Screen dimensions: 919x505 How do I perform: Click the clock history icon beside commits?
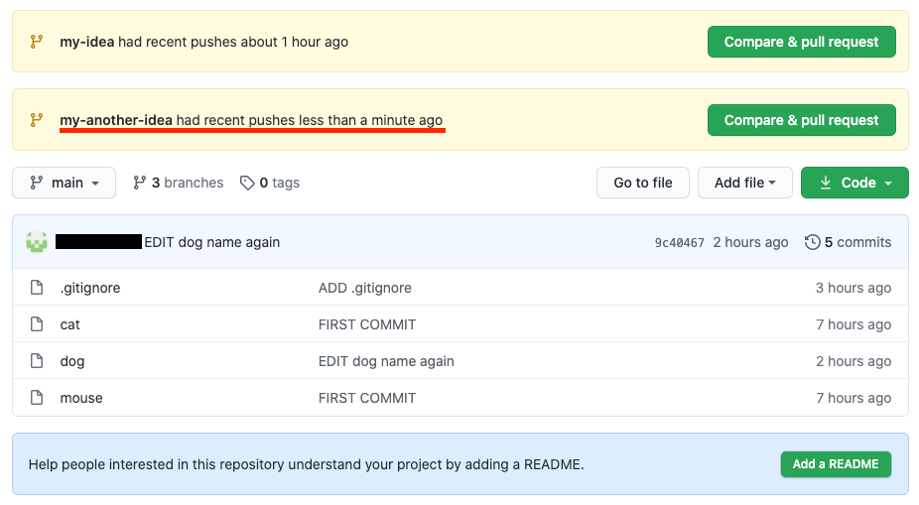pos(813,242)
